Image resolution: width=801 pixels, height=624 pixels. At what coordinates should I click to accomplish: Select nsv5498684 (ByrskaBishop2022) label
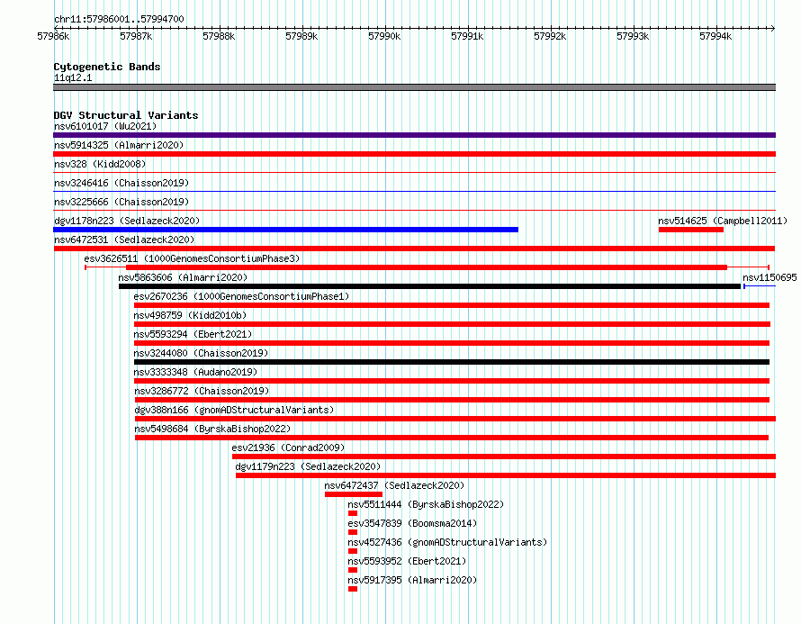click(x=212, y=429)
